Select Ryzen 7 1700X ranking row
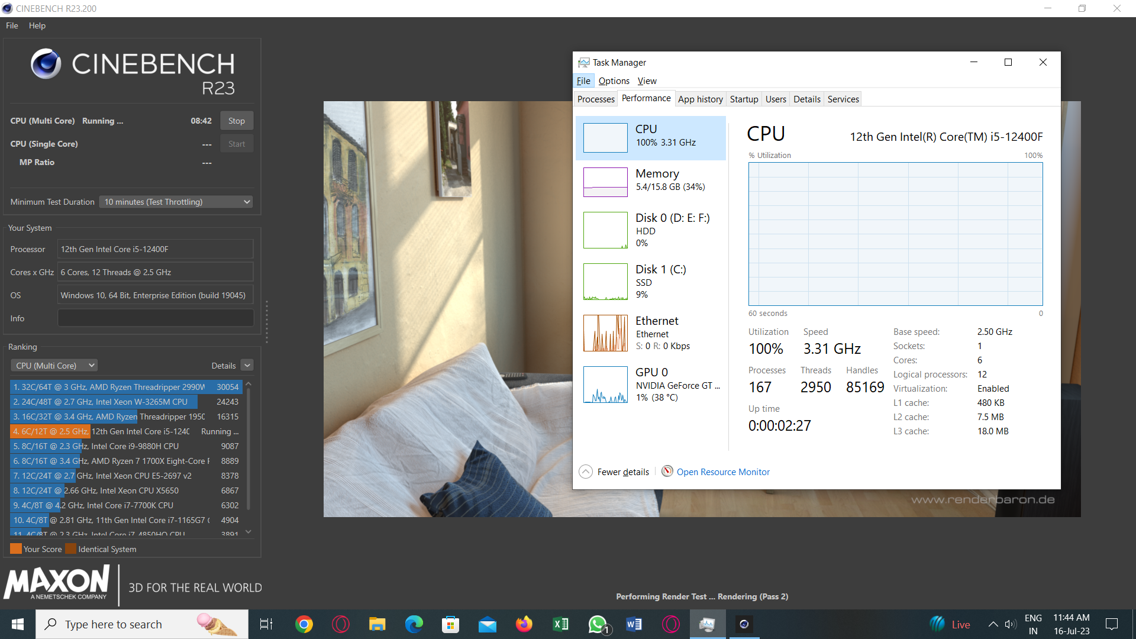Viewport: 1136px width, 639px height. pyautogui.click(x=126, y=461)
